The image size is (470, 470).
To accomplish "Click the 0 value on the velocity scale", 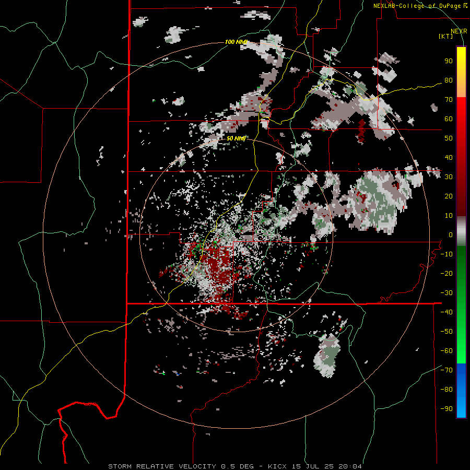I will click(x=451, y=235).
